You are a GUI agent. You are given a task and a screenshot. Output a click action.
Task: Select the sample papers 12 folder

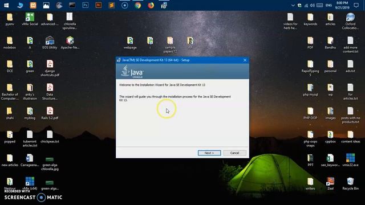170,45
